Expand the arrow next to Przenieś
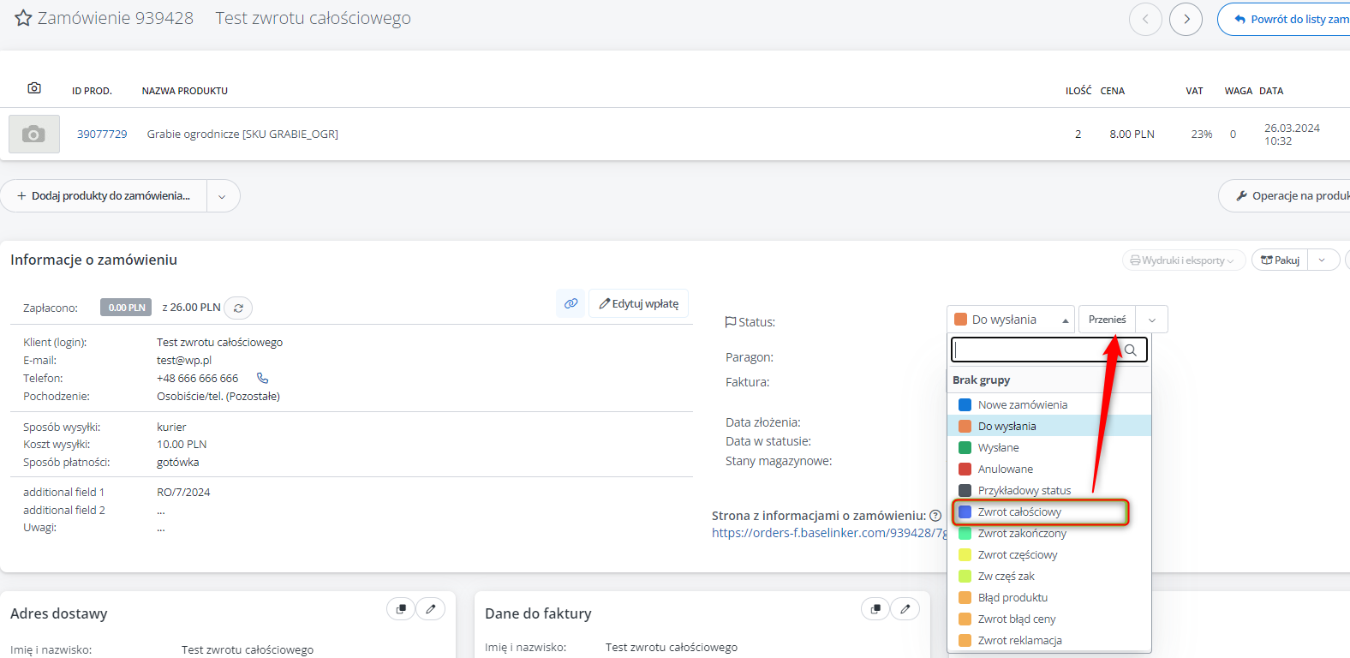 click(x=1151, y=320)
